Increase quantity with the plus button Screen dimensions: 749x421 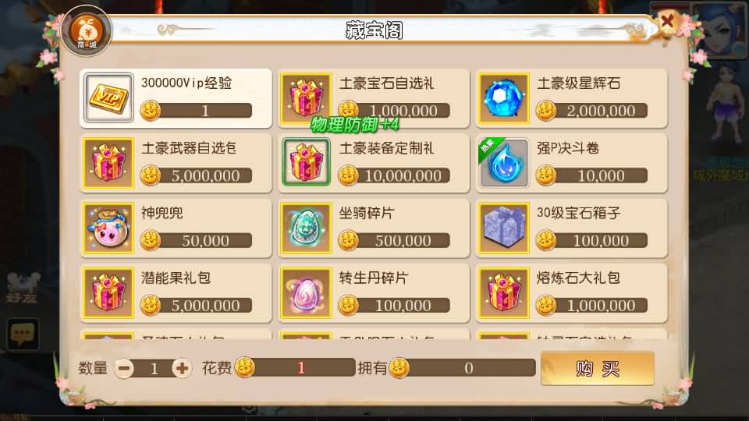point(182,368)
